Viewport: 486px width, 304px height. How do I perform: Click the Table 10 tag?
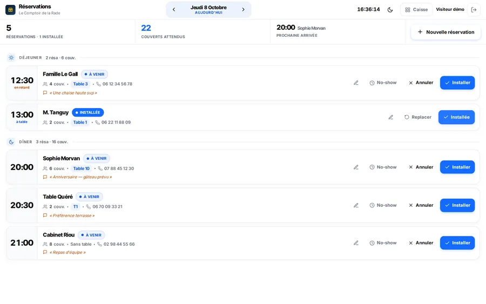(81, 168)
